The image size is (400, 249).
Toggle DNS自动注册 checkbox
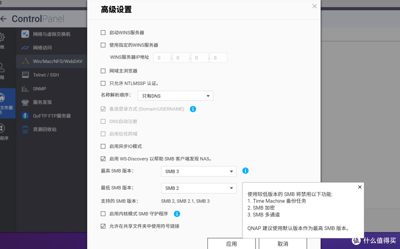[x=103, y=122]
